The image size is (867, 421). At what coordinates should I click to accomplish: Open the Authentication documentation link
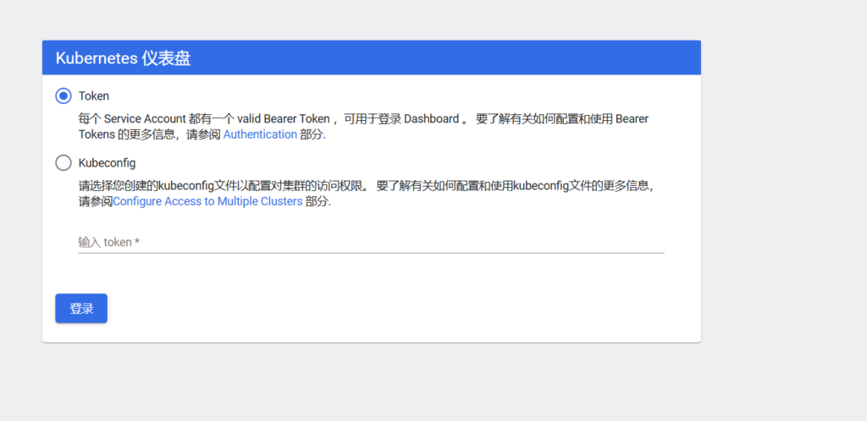260,134
